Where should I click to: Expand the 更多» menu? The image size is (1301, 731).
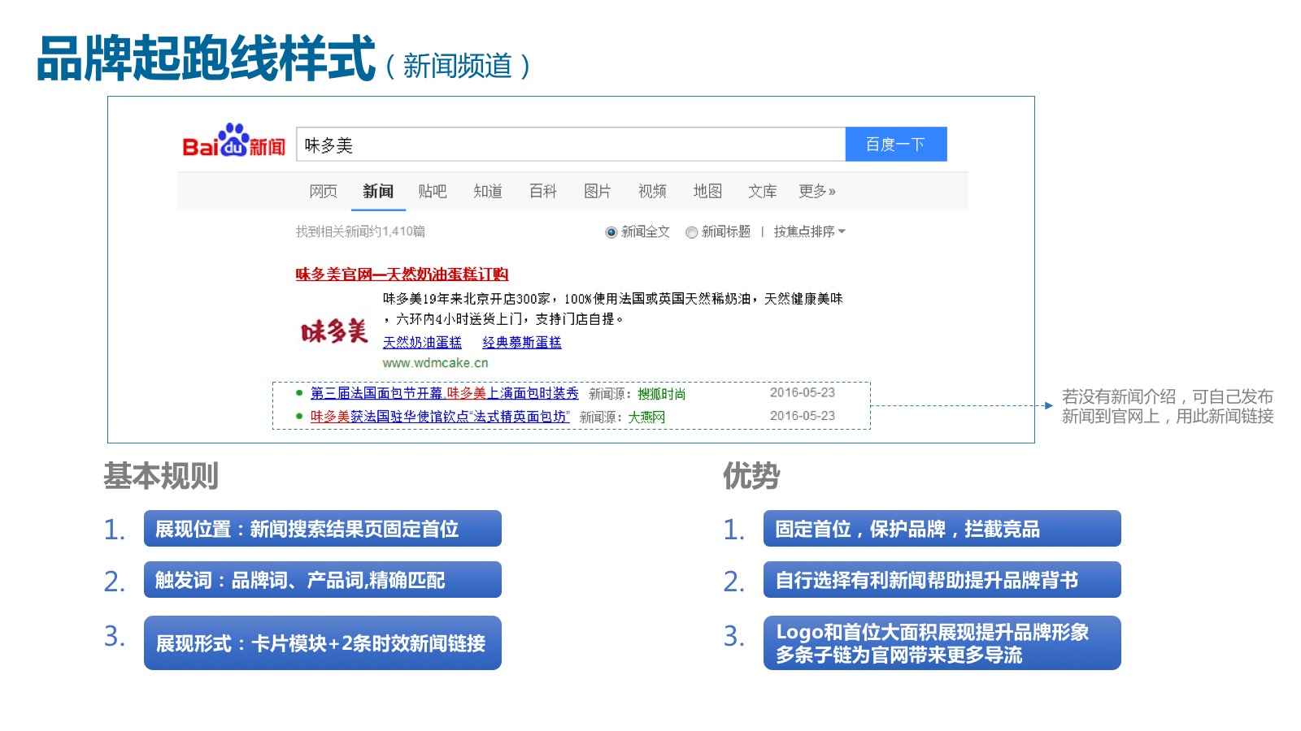pyautogui.click(x=817, y=191)
